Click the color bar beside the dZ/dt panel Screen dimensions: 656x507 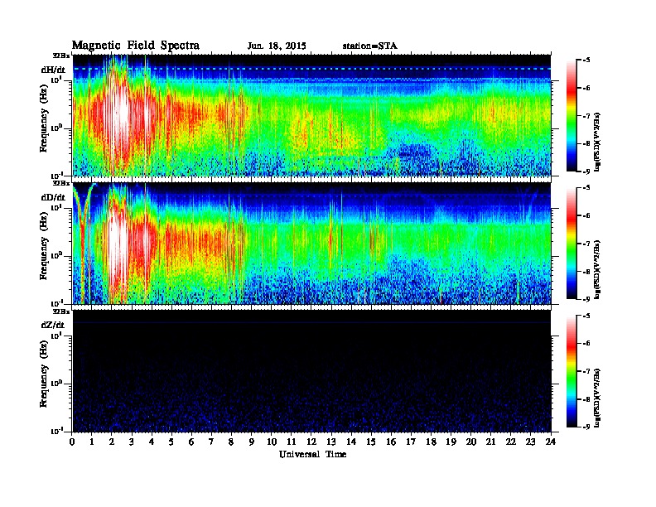[571, 371]
